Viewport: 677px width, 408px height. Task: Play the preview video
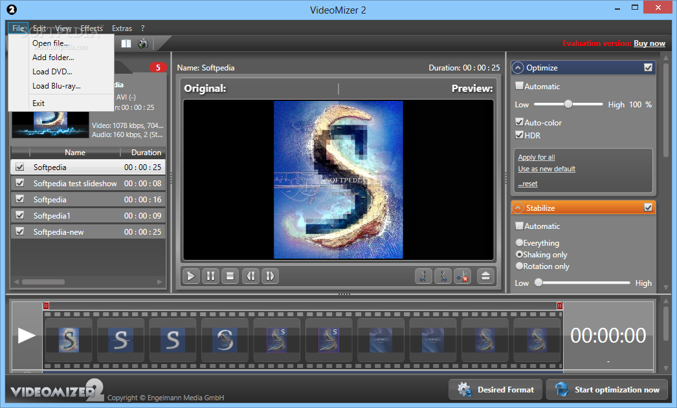point(190,276)
